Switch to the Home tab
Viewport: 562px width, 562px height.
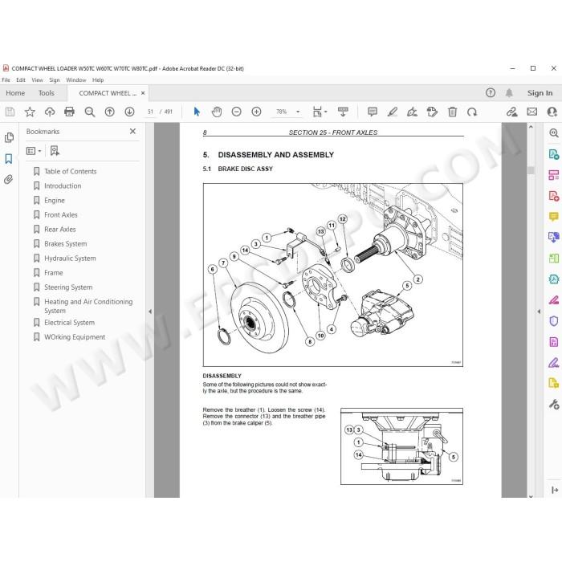15,93
